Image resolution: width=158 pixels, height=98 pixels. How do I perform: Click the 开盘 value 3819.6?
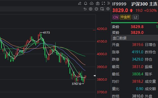137,45
